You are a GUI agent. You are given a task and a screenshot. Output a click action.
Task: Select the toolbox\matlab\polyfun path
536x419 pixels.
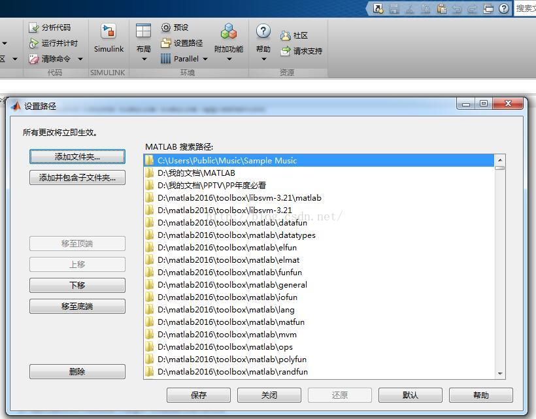tap(319, 360)
